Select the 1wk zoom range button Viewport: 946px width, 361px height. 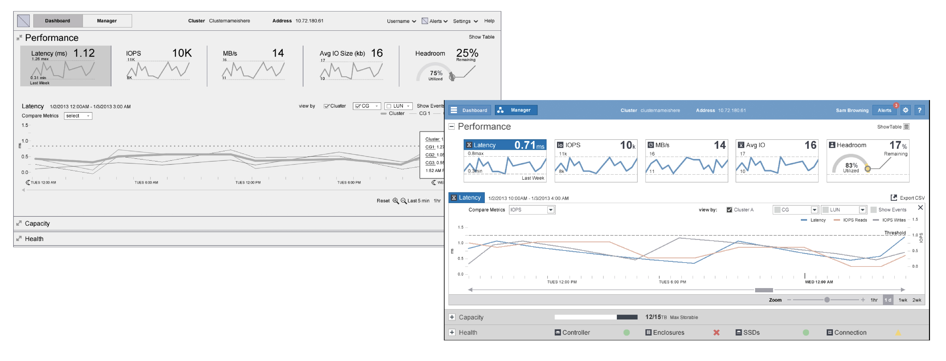click(x=903, y=300)
